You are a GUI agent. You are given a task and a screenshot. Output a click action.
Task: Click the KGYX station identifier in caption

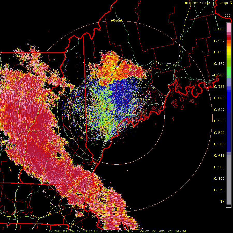coord(144,231)
